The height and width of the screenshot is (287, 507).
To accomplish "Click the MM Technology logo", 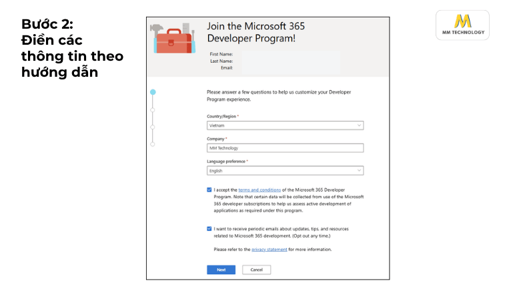I will pyautogui.click(x=463, y=25).
